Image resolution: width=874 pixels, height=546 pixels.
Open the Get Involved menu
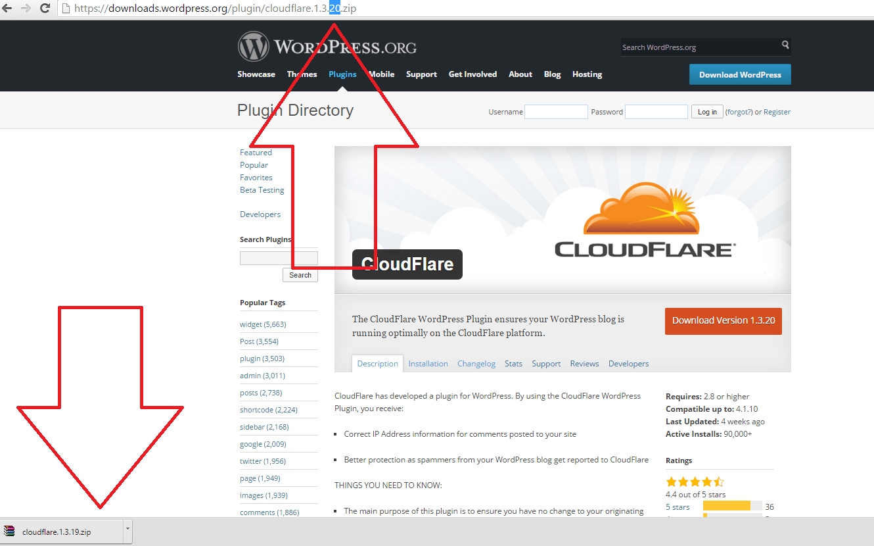coord(472,74)
